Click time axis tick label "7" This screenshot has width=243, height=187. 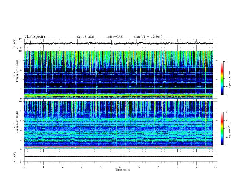tap(158, 167)
